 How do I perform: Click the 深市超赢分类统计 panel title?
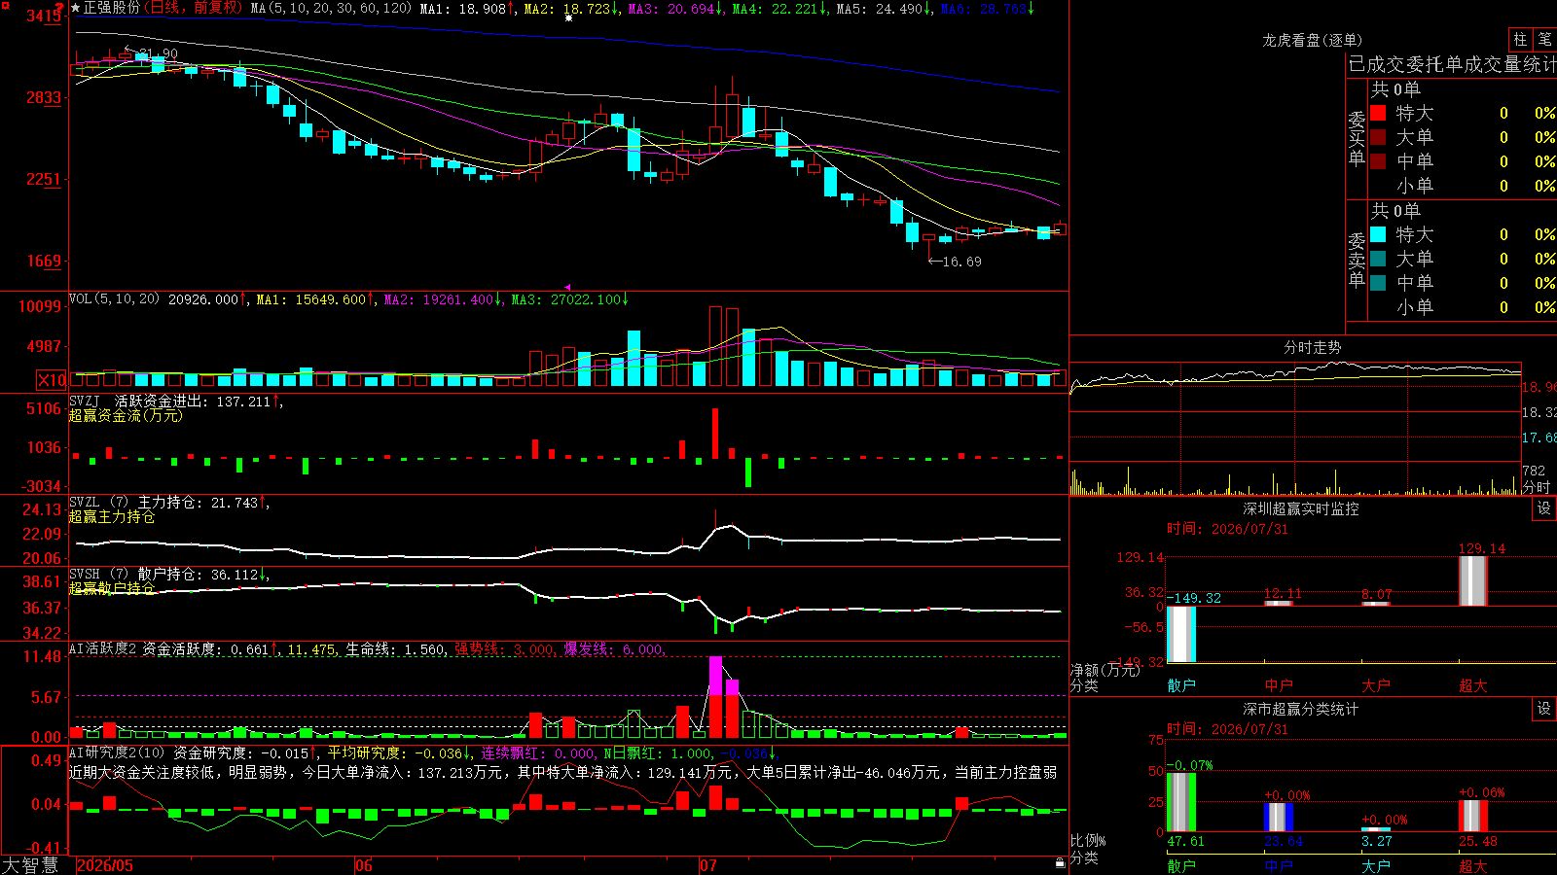(1300, 709)
